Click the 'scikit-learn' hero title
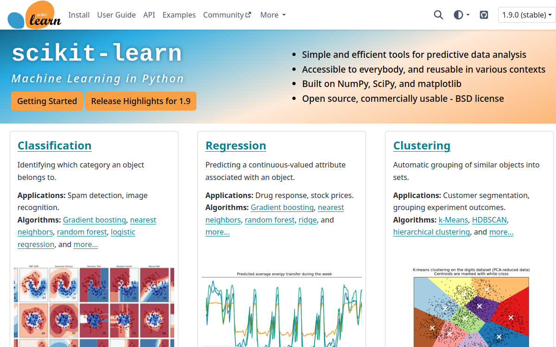This screenshot has width=556, height=347. point(96,53)
